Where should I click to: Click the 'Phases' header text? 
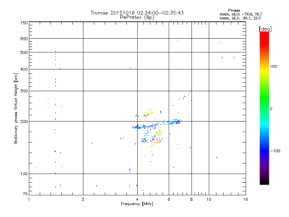pos(234,10)
